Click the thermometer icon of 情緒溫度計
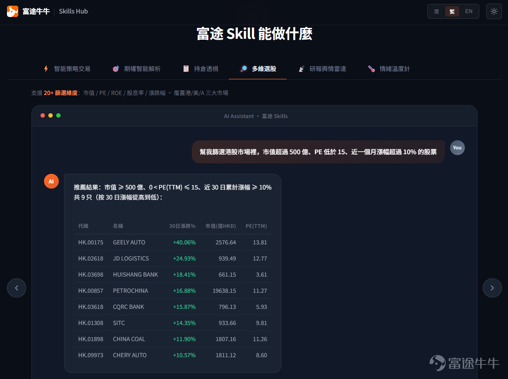Screen dimensions: 508x379 click(x=371, y=69)
